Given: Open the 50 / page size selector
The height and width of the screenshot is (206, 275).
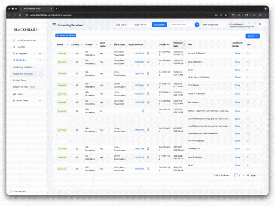Looking at the screenshot, I should coord(251,176).
